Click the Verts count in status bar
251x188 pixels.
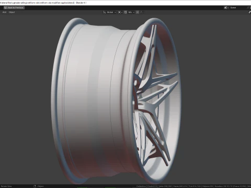pyautogui.click(x=165, y=186)
